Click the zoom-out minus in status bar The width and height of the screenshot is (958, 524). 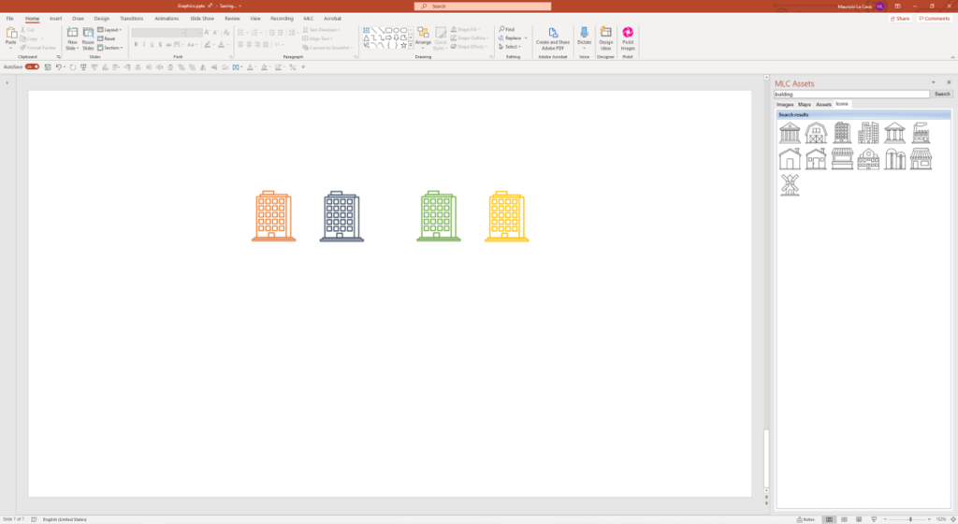885,519
